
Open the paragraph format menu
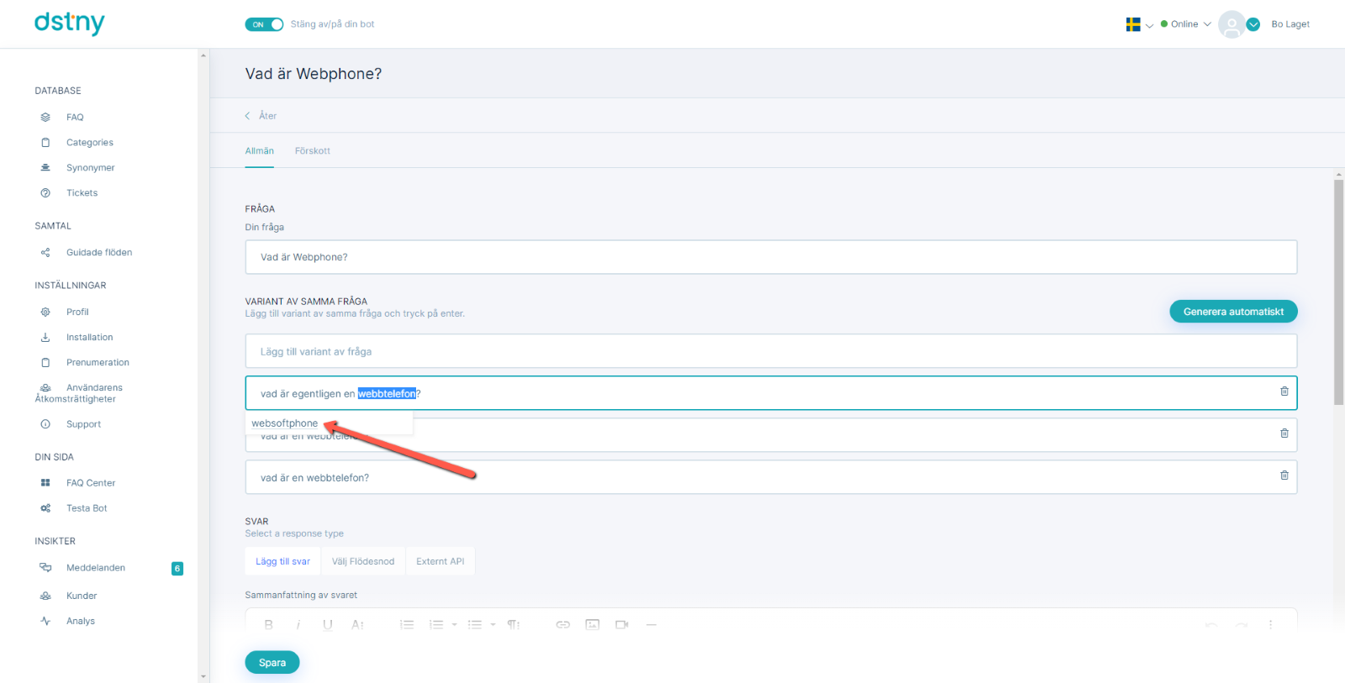[x=514, y=625]
